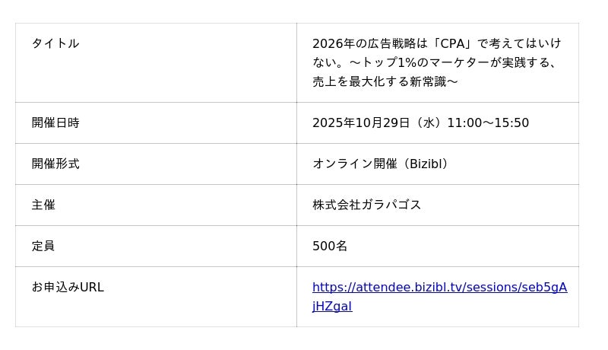608x350 pixels.
Task: Click the date 2025年10月29日（水）
Action: pos(378,123)
